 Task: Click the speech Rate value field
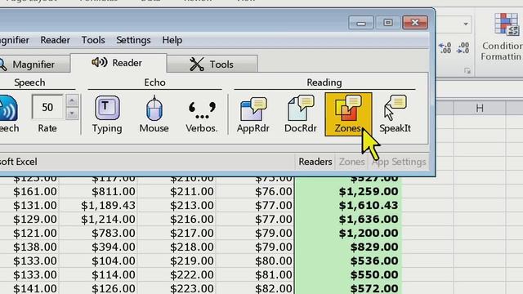[47, 107]
